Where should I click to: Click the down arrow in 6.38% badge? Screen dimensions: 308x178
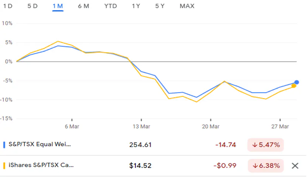pyautogui.click(x=254, y=165)
